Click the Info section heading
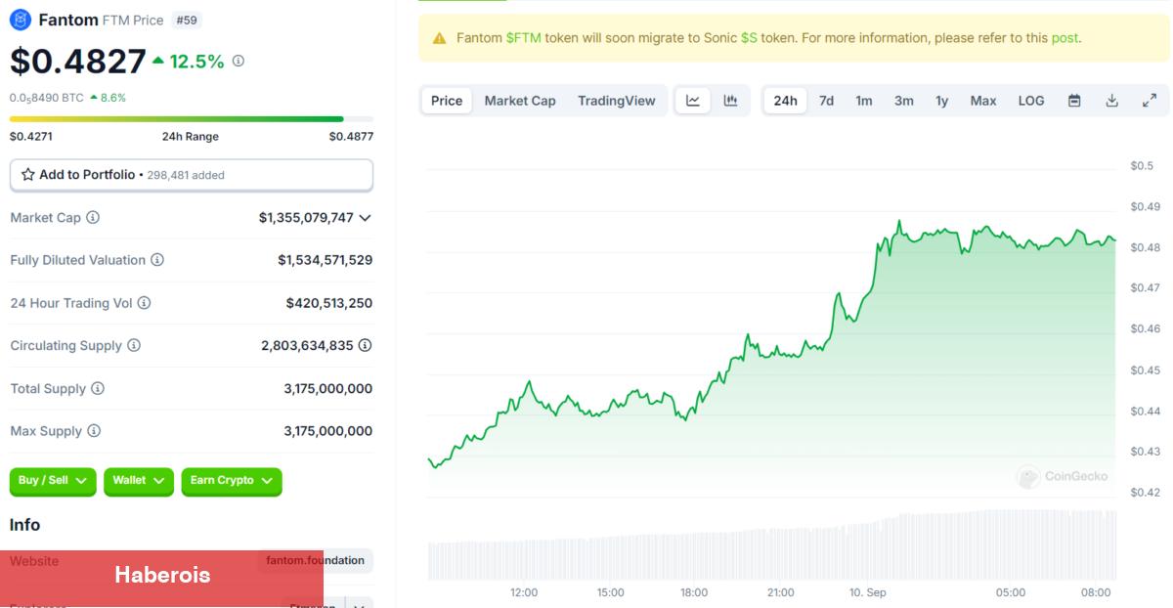This screenshot has height=608, width=1173. pyautogui.click(x=25, y=525)
